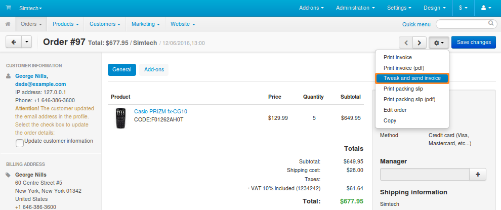
Task: Click the VAT 10% included line
Action: 284,189
